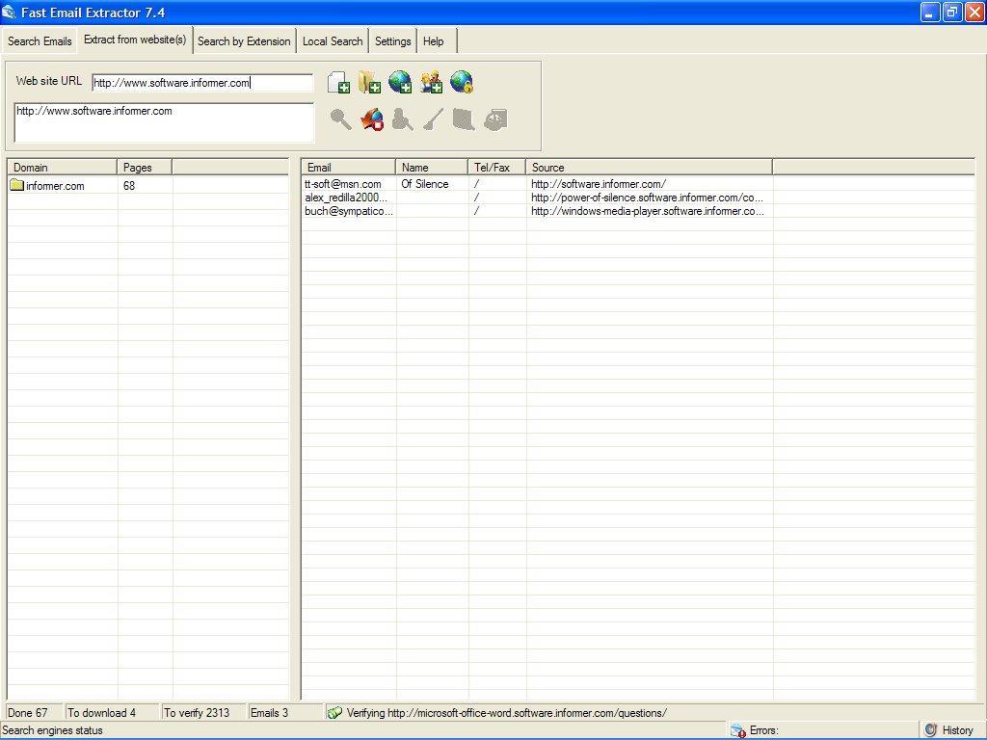987x740 pixels.
Task: Click the To download 4 status entry
Action: pyautogui.click(x=112, y=713)
